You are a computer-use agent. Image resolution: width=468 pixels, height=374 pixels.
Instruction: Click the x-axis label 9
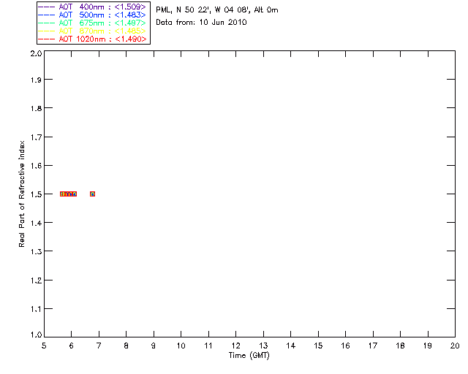(x=154, y=346)
